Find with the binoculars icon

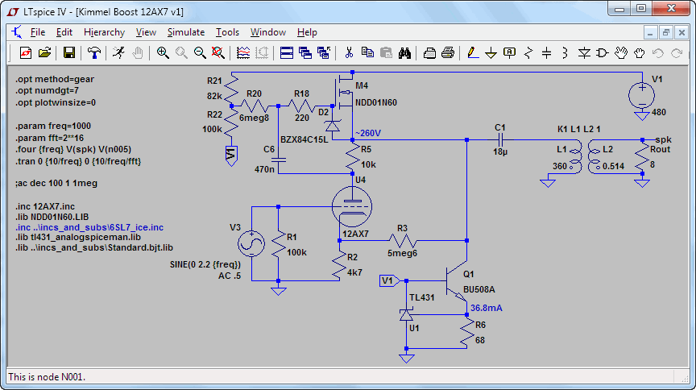tap(404, 53)
